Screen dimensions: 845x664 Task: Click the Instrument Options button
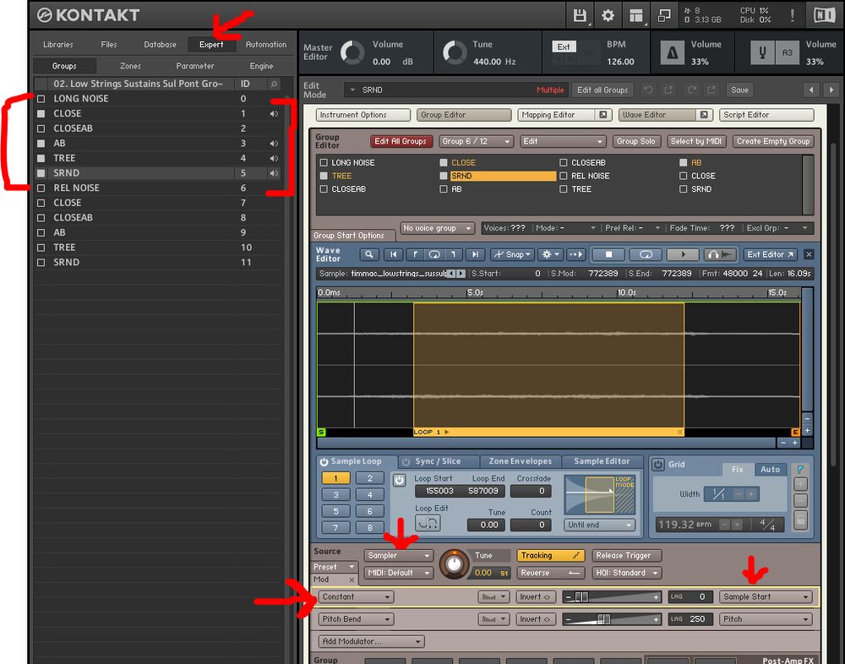coord(363,115)
